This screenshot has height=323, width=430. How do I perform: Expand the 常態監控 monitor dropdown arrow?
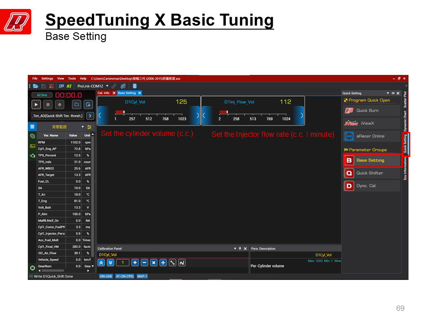point(82,127)
